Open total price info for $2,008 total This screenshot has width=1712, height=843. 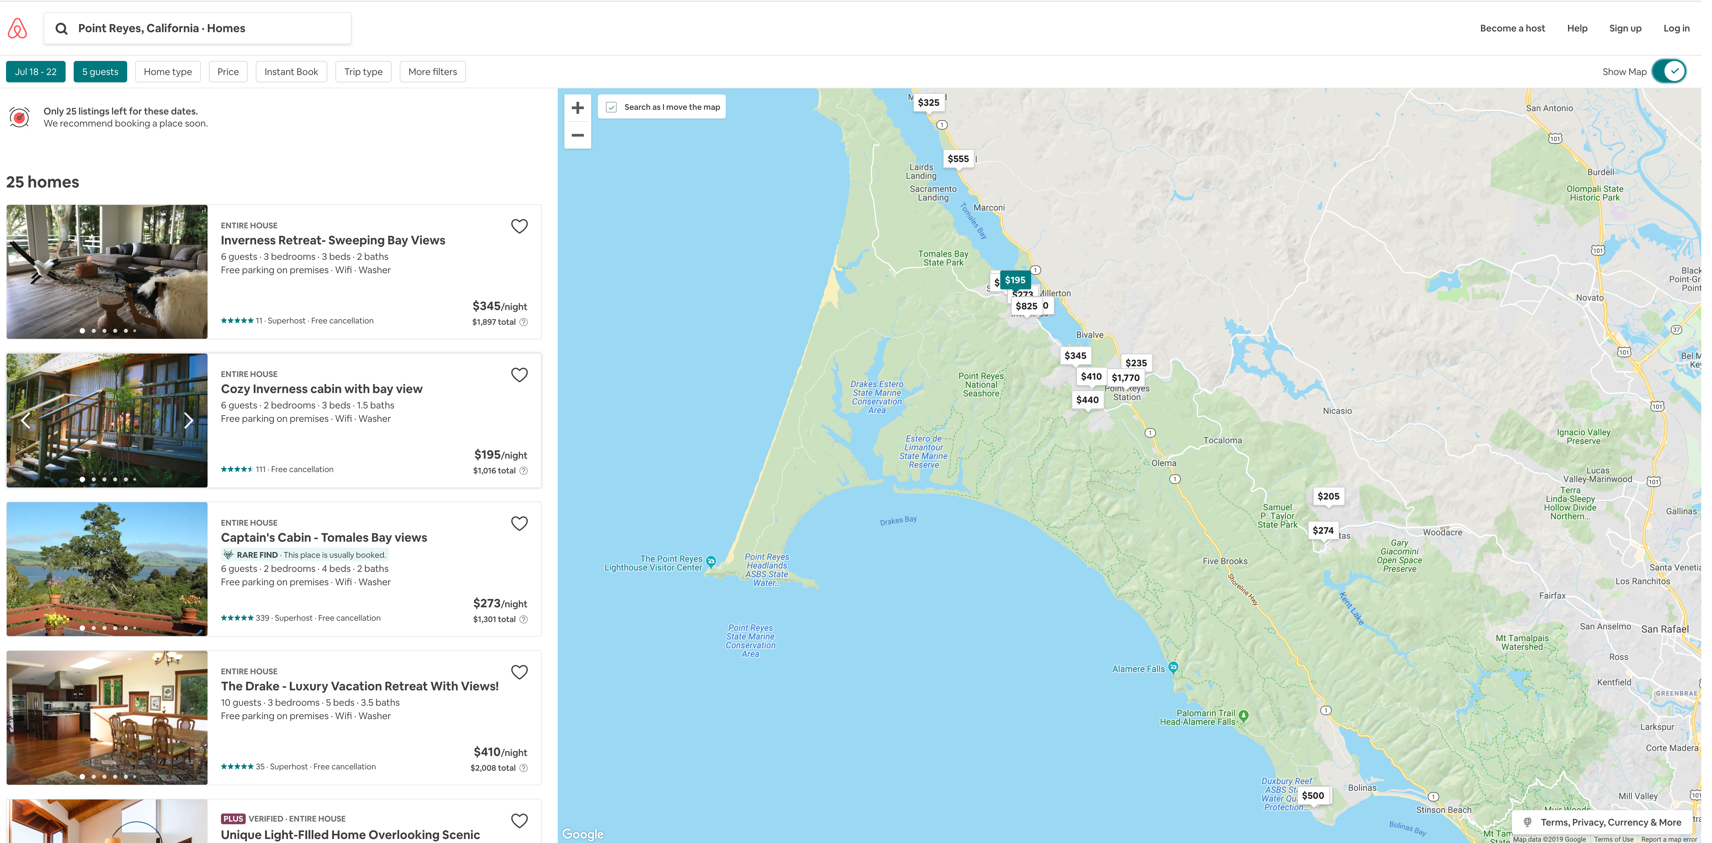point(524,769)
